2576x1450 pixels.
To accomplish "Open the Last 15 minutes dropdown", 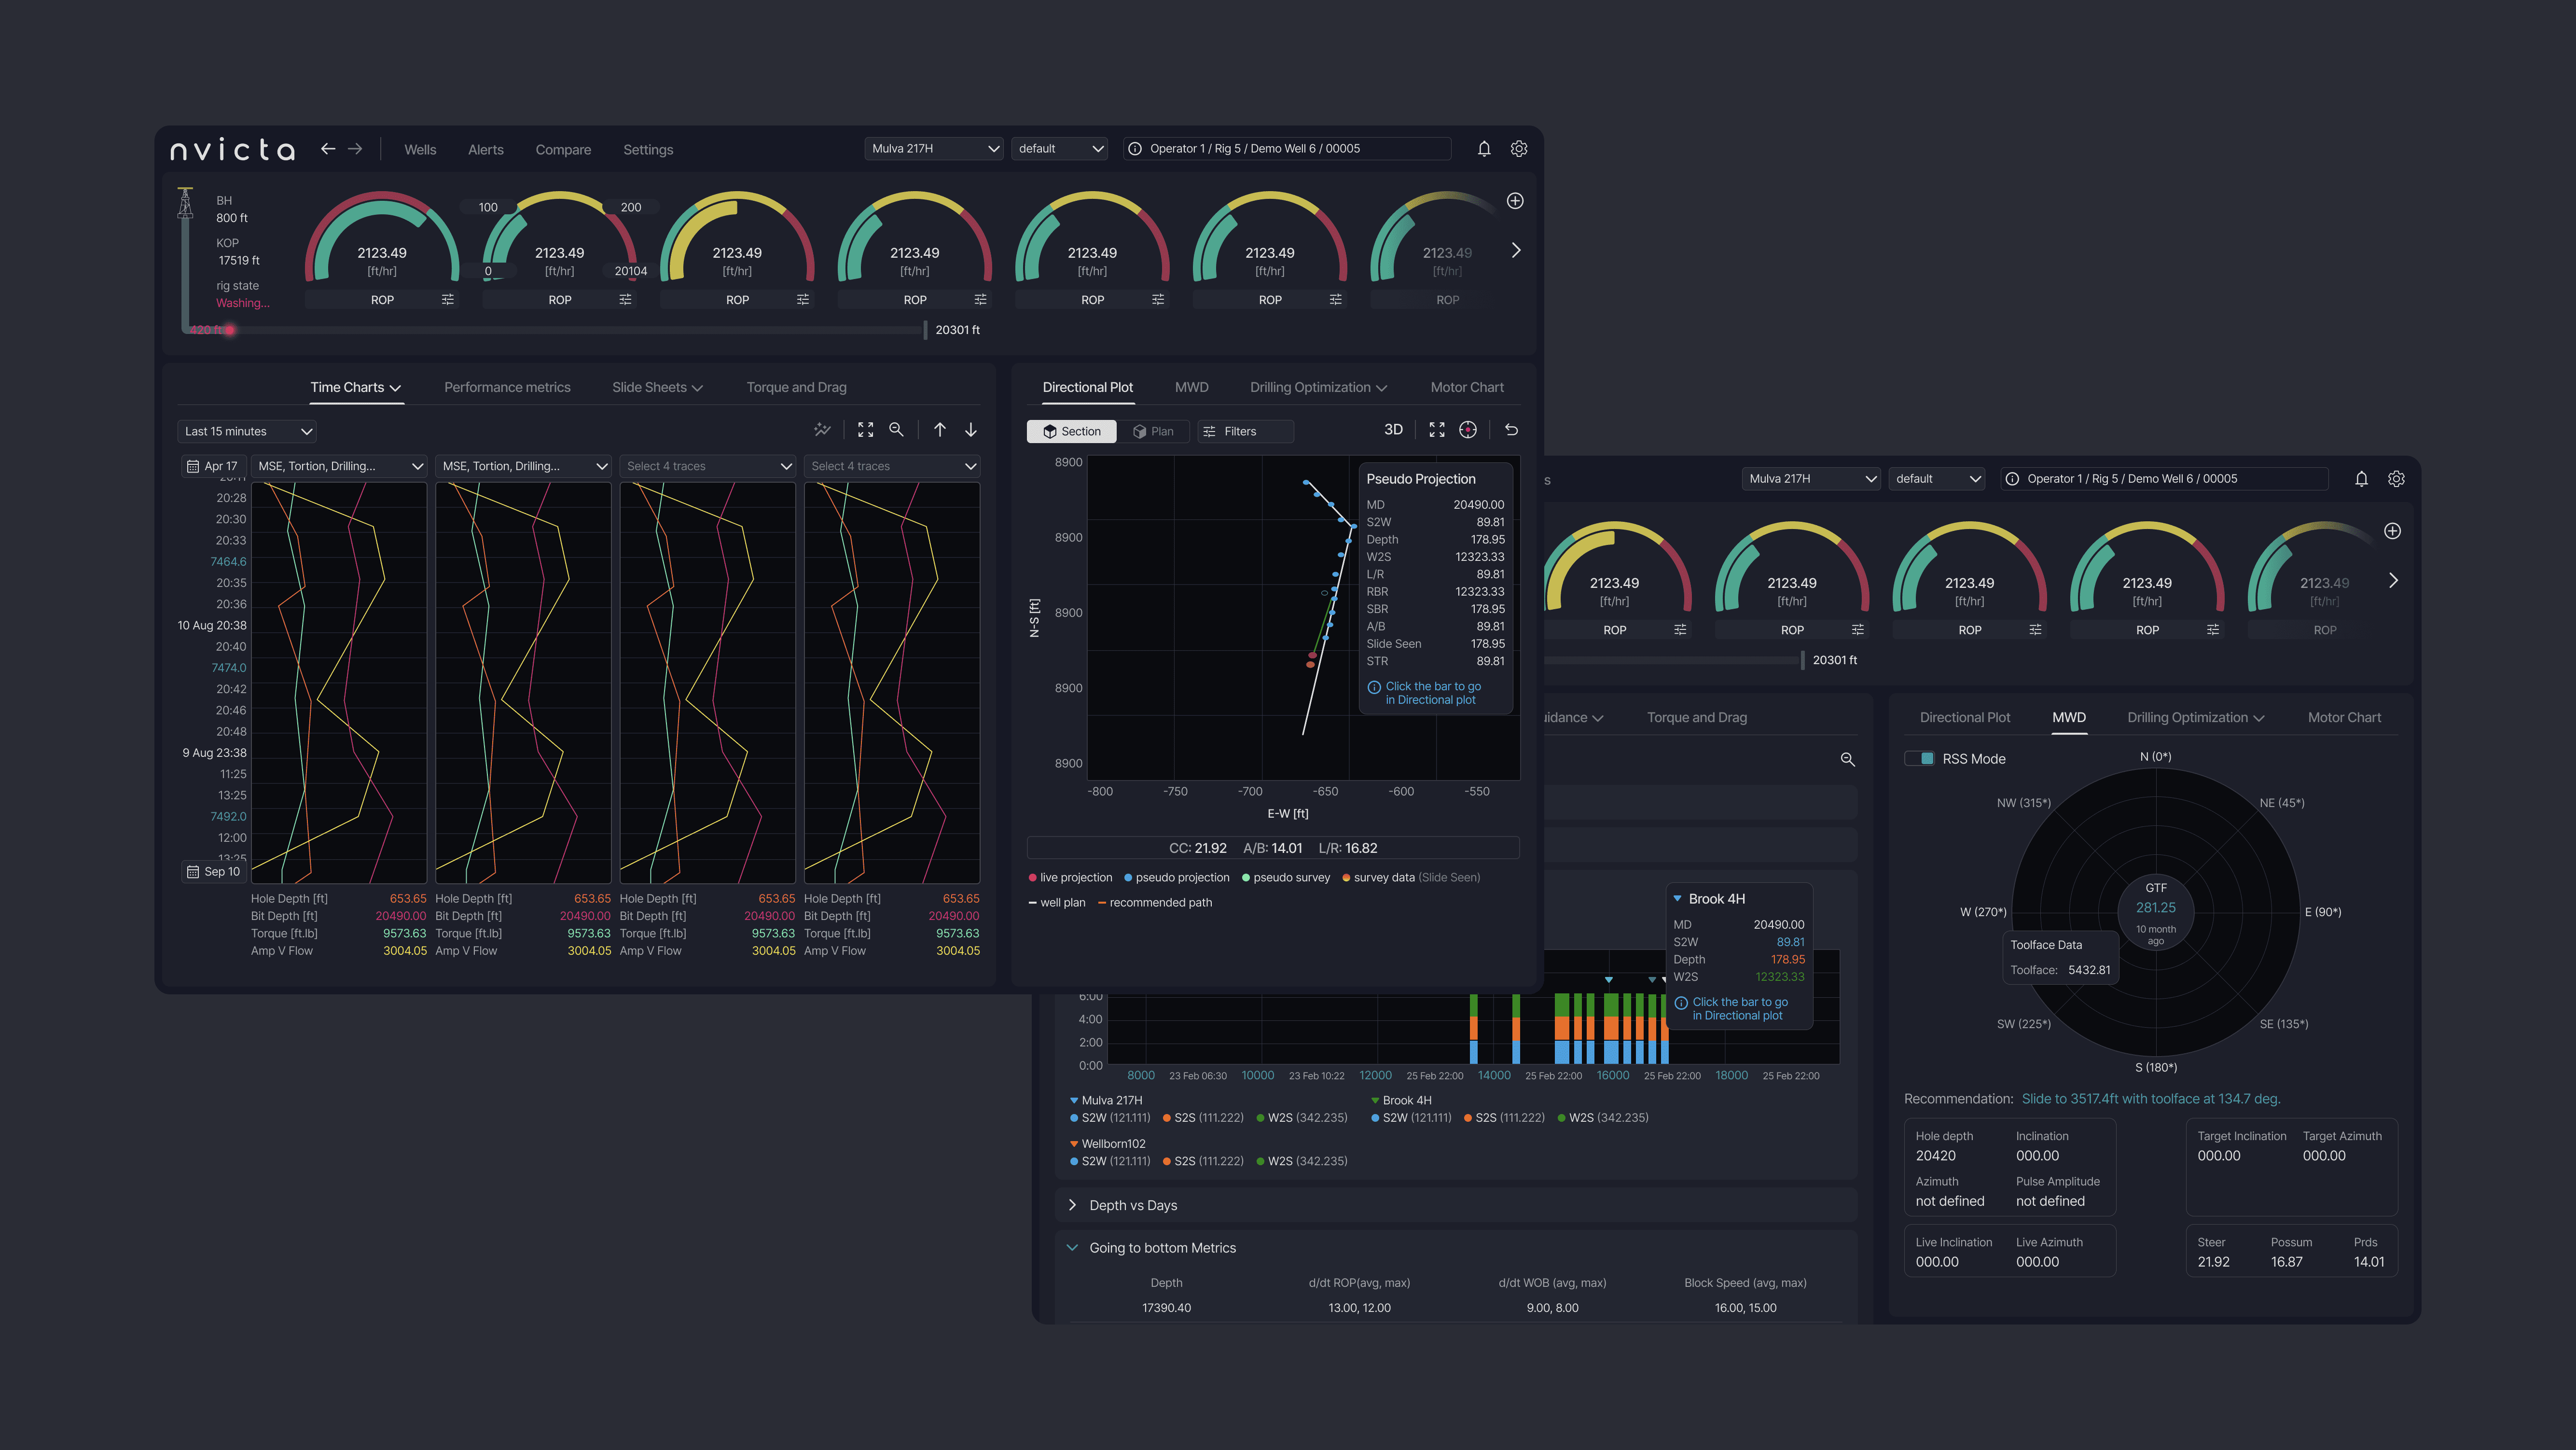I will 248,431.
